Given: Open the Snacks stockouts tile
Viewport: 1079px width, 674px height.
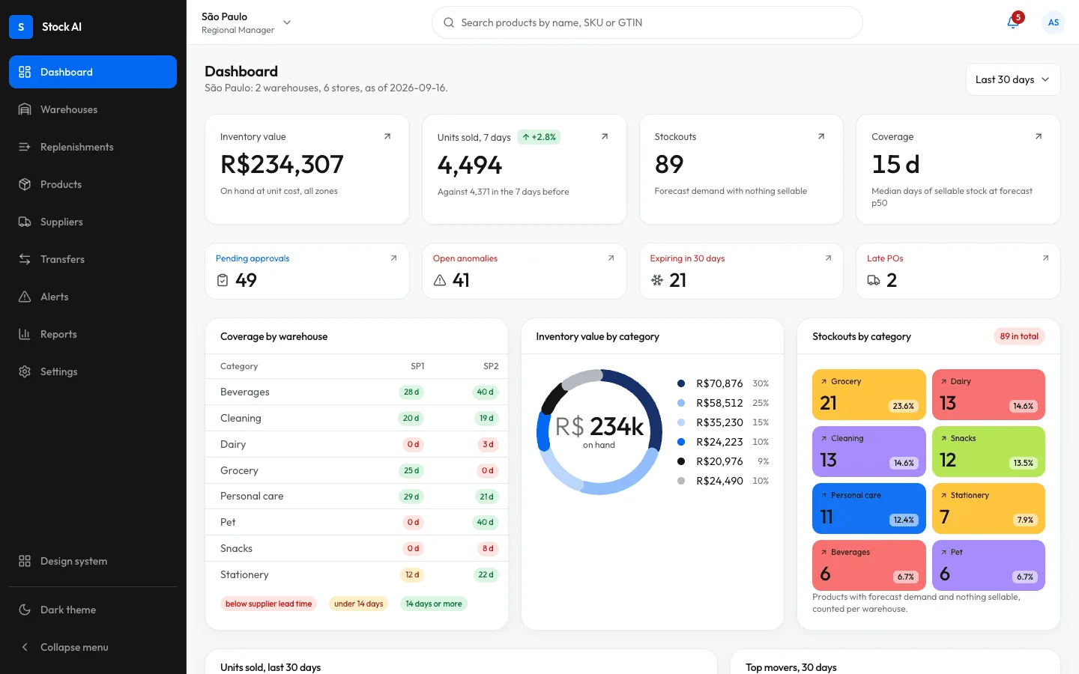Looking at the screenshot, I should point(988,452).
